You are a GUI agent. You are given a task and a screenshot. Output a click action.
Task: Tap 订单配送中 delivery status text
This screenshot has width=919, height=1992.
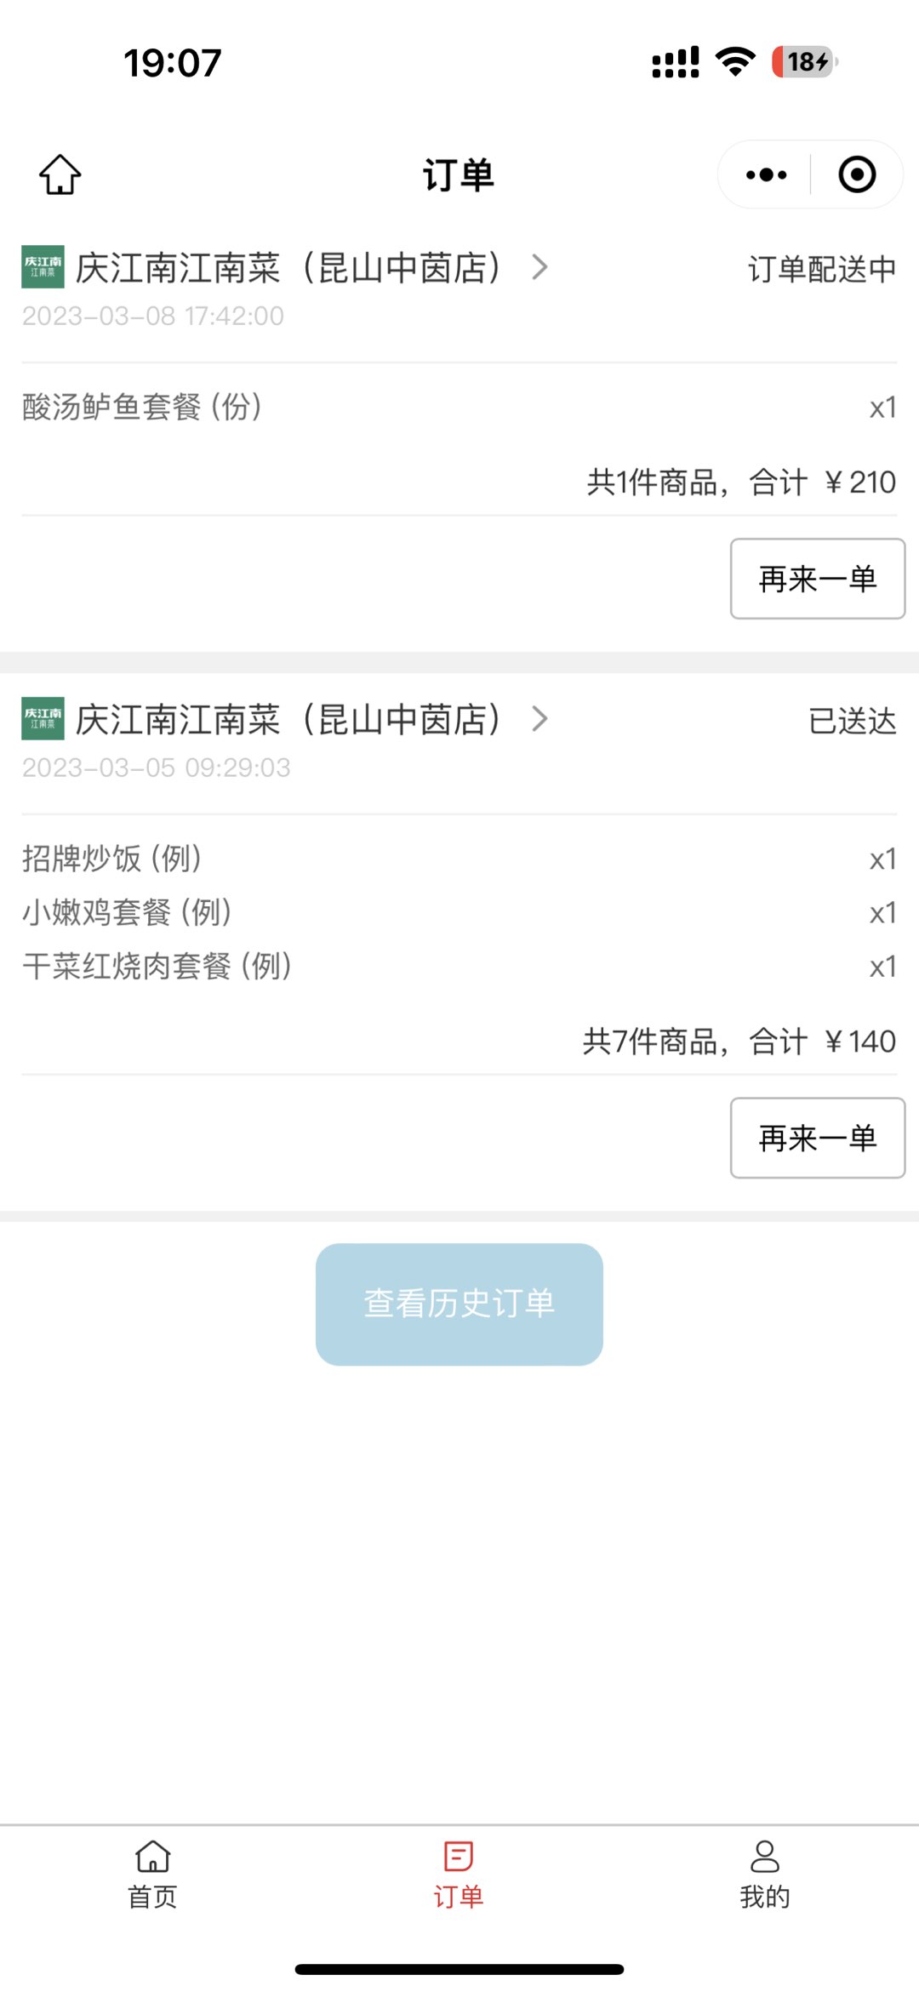(821, 269)
